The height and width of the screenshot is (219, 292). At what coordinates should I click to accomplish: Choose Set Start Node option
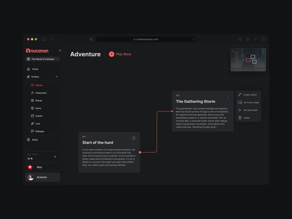(x=248, y=110)
